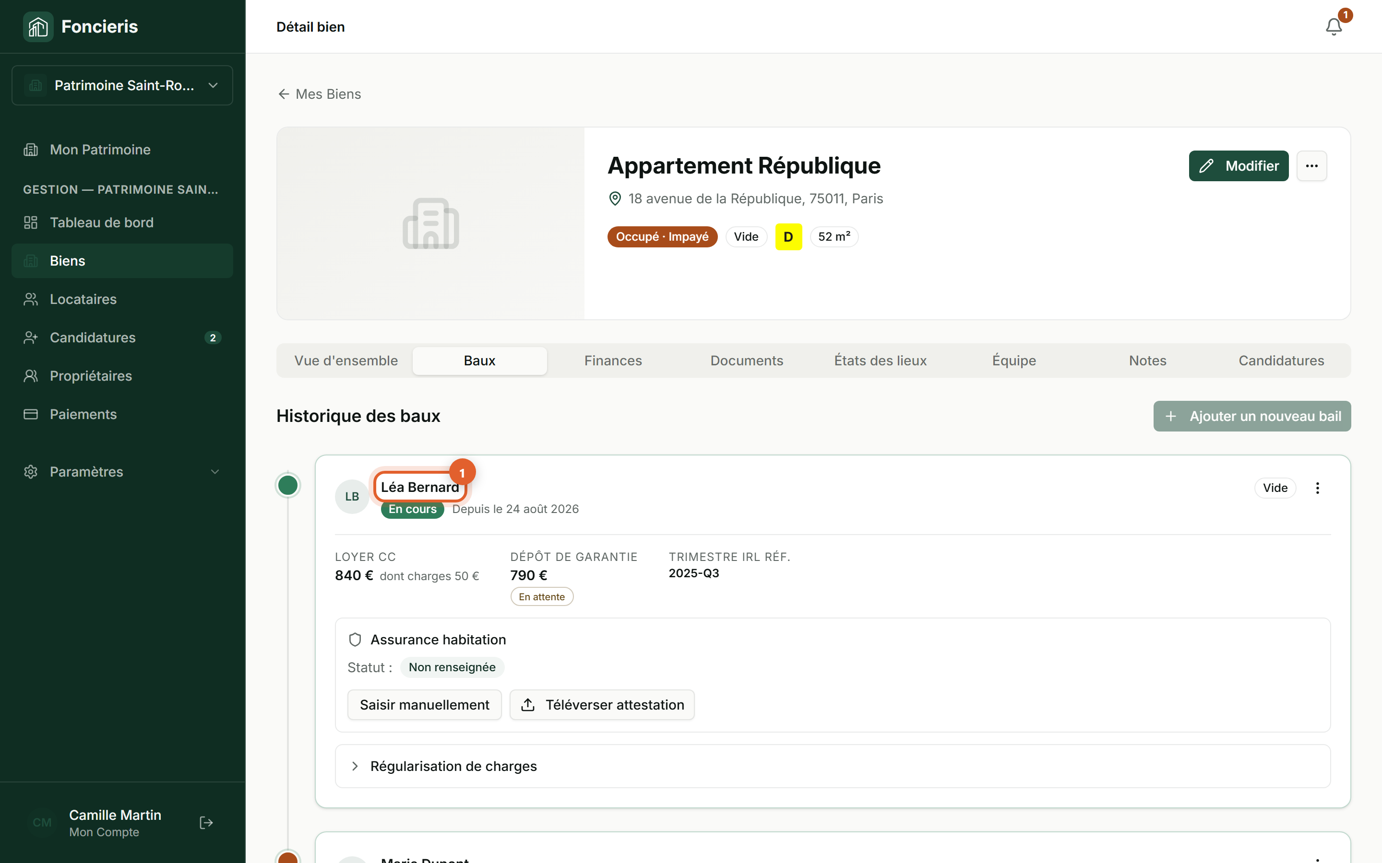Expand the Régularisation de charges section
This screenshot has height=863, width=1382.
coord(833,766)
